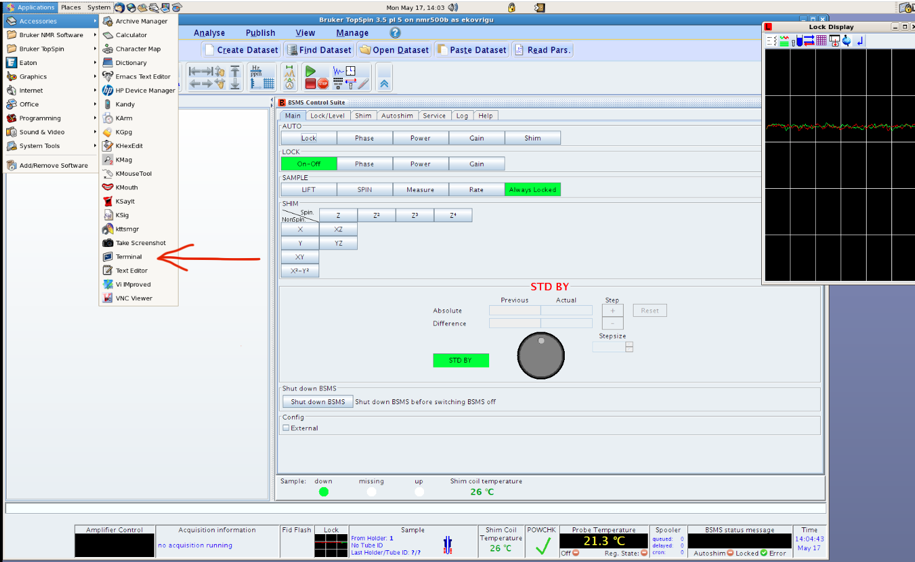Screen dimensions: 915x562
Task: Open the Analyse menu
Action: tap(210, 33)
